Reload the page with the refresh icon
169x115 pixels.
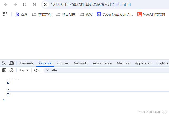pos(25,4)
